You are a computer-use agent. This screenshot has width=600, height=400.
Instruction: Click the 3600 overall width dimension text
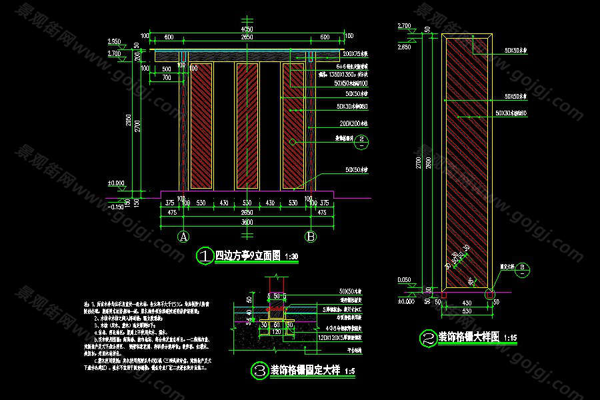click(247, 221)
